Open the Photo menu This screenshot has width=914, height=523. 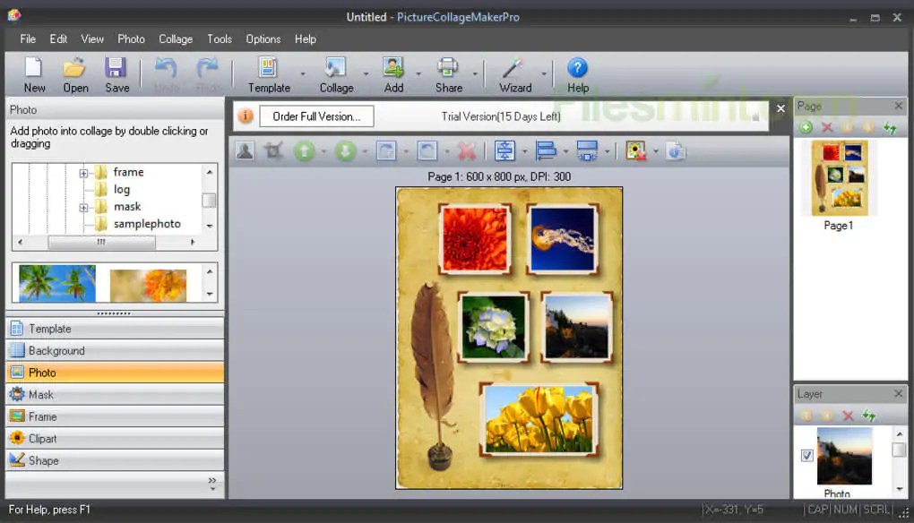(131, 39)
